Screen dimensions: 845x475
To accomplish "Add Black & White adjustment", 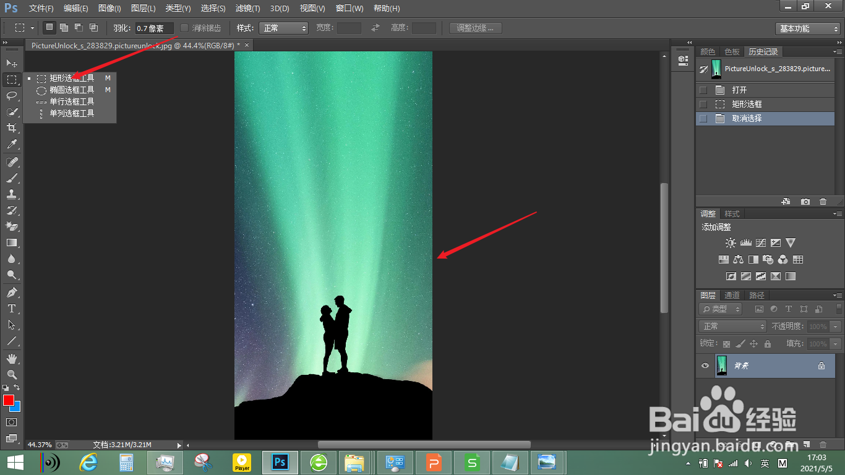I will tap(753, 260).
